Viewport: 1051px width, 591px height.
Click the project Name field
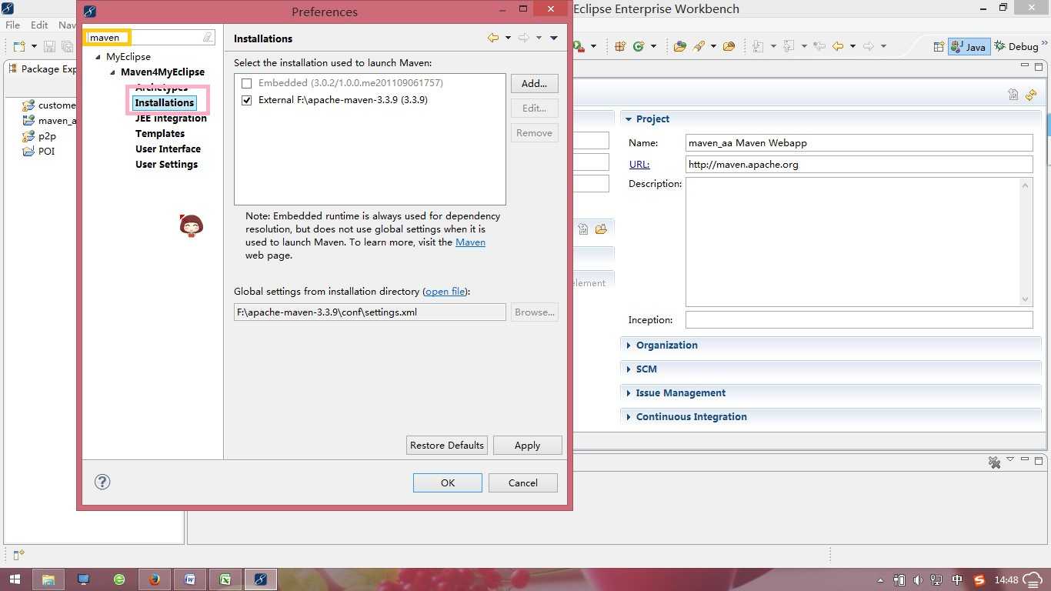859,143
